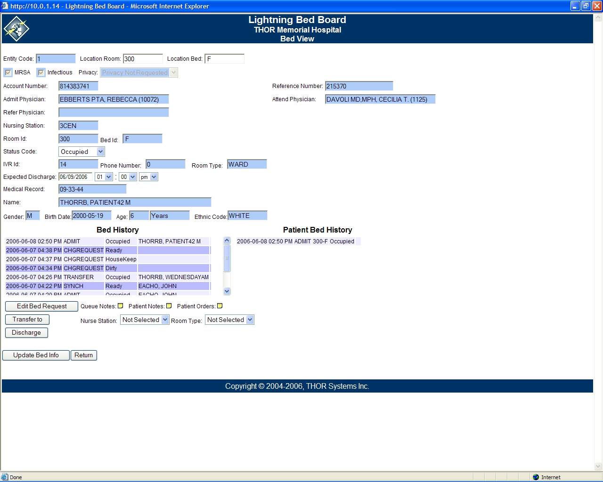Click the Discharge button
Image resolution: width=603 pixels, height=482 pixels.
[x=26, y=332]
